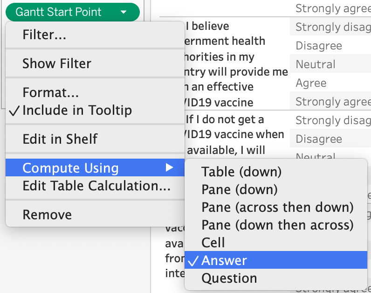Select Pane (down) compute option
Screen dimensions: 371x293
tap(240, 189)
